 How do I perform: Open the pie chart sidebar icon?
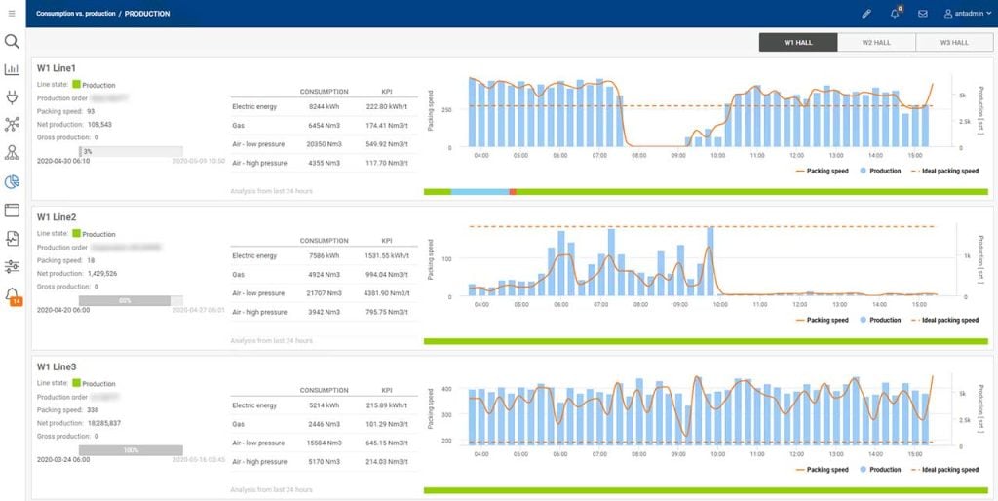pyautogui.click(x=12, y=182)
